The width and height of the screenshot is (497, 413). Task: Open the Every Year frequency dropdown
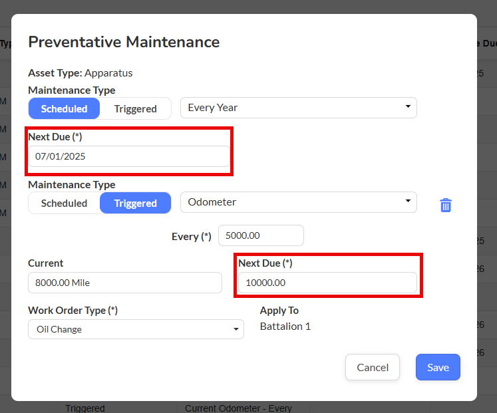click(298, 108)
